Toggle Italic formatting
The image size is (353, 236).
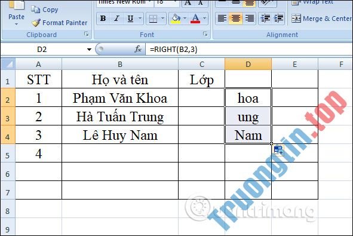(x=116, y=19)
